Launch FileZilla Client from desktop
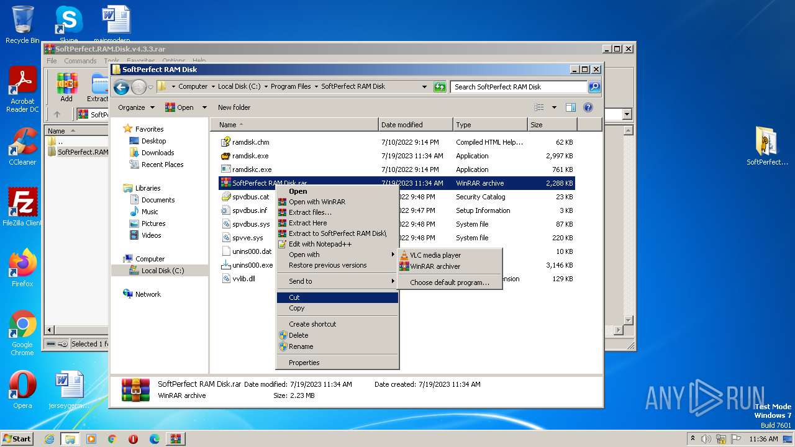Viewport: 795px width, 447px height. (22, 207)
